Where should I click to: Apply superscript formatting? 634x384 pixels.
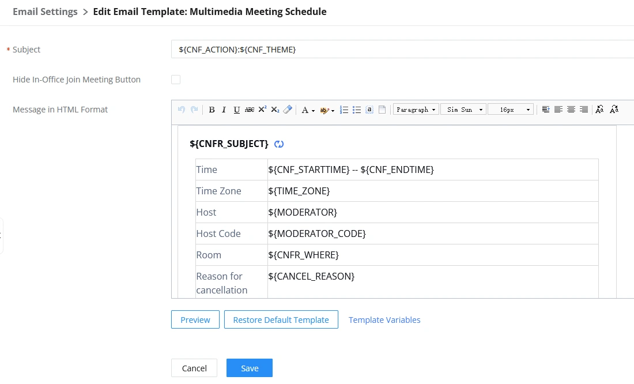pyautogui.click(x=262, y=109)
